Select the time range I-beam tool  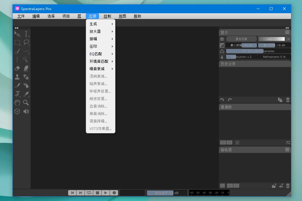26,34
